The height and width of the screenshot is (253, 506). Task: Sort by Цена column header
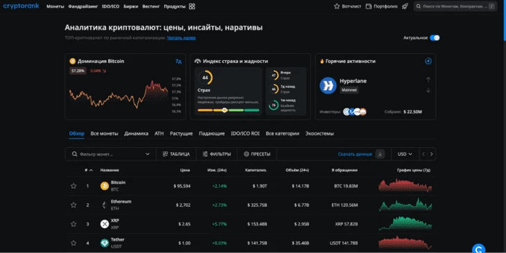coord(185,170)
